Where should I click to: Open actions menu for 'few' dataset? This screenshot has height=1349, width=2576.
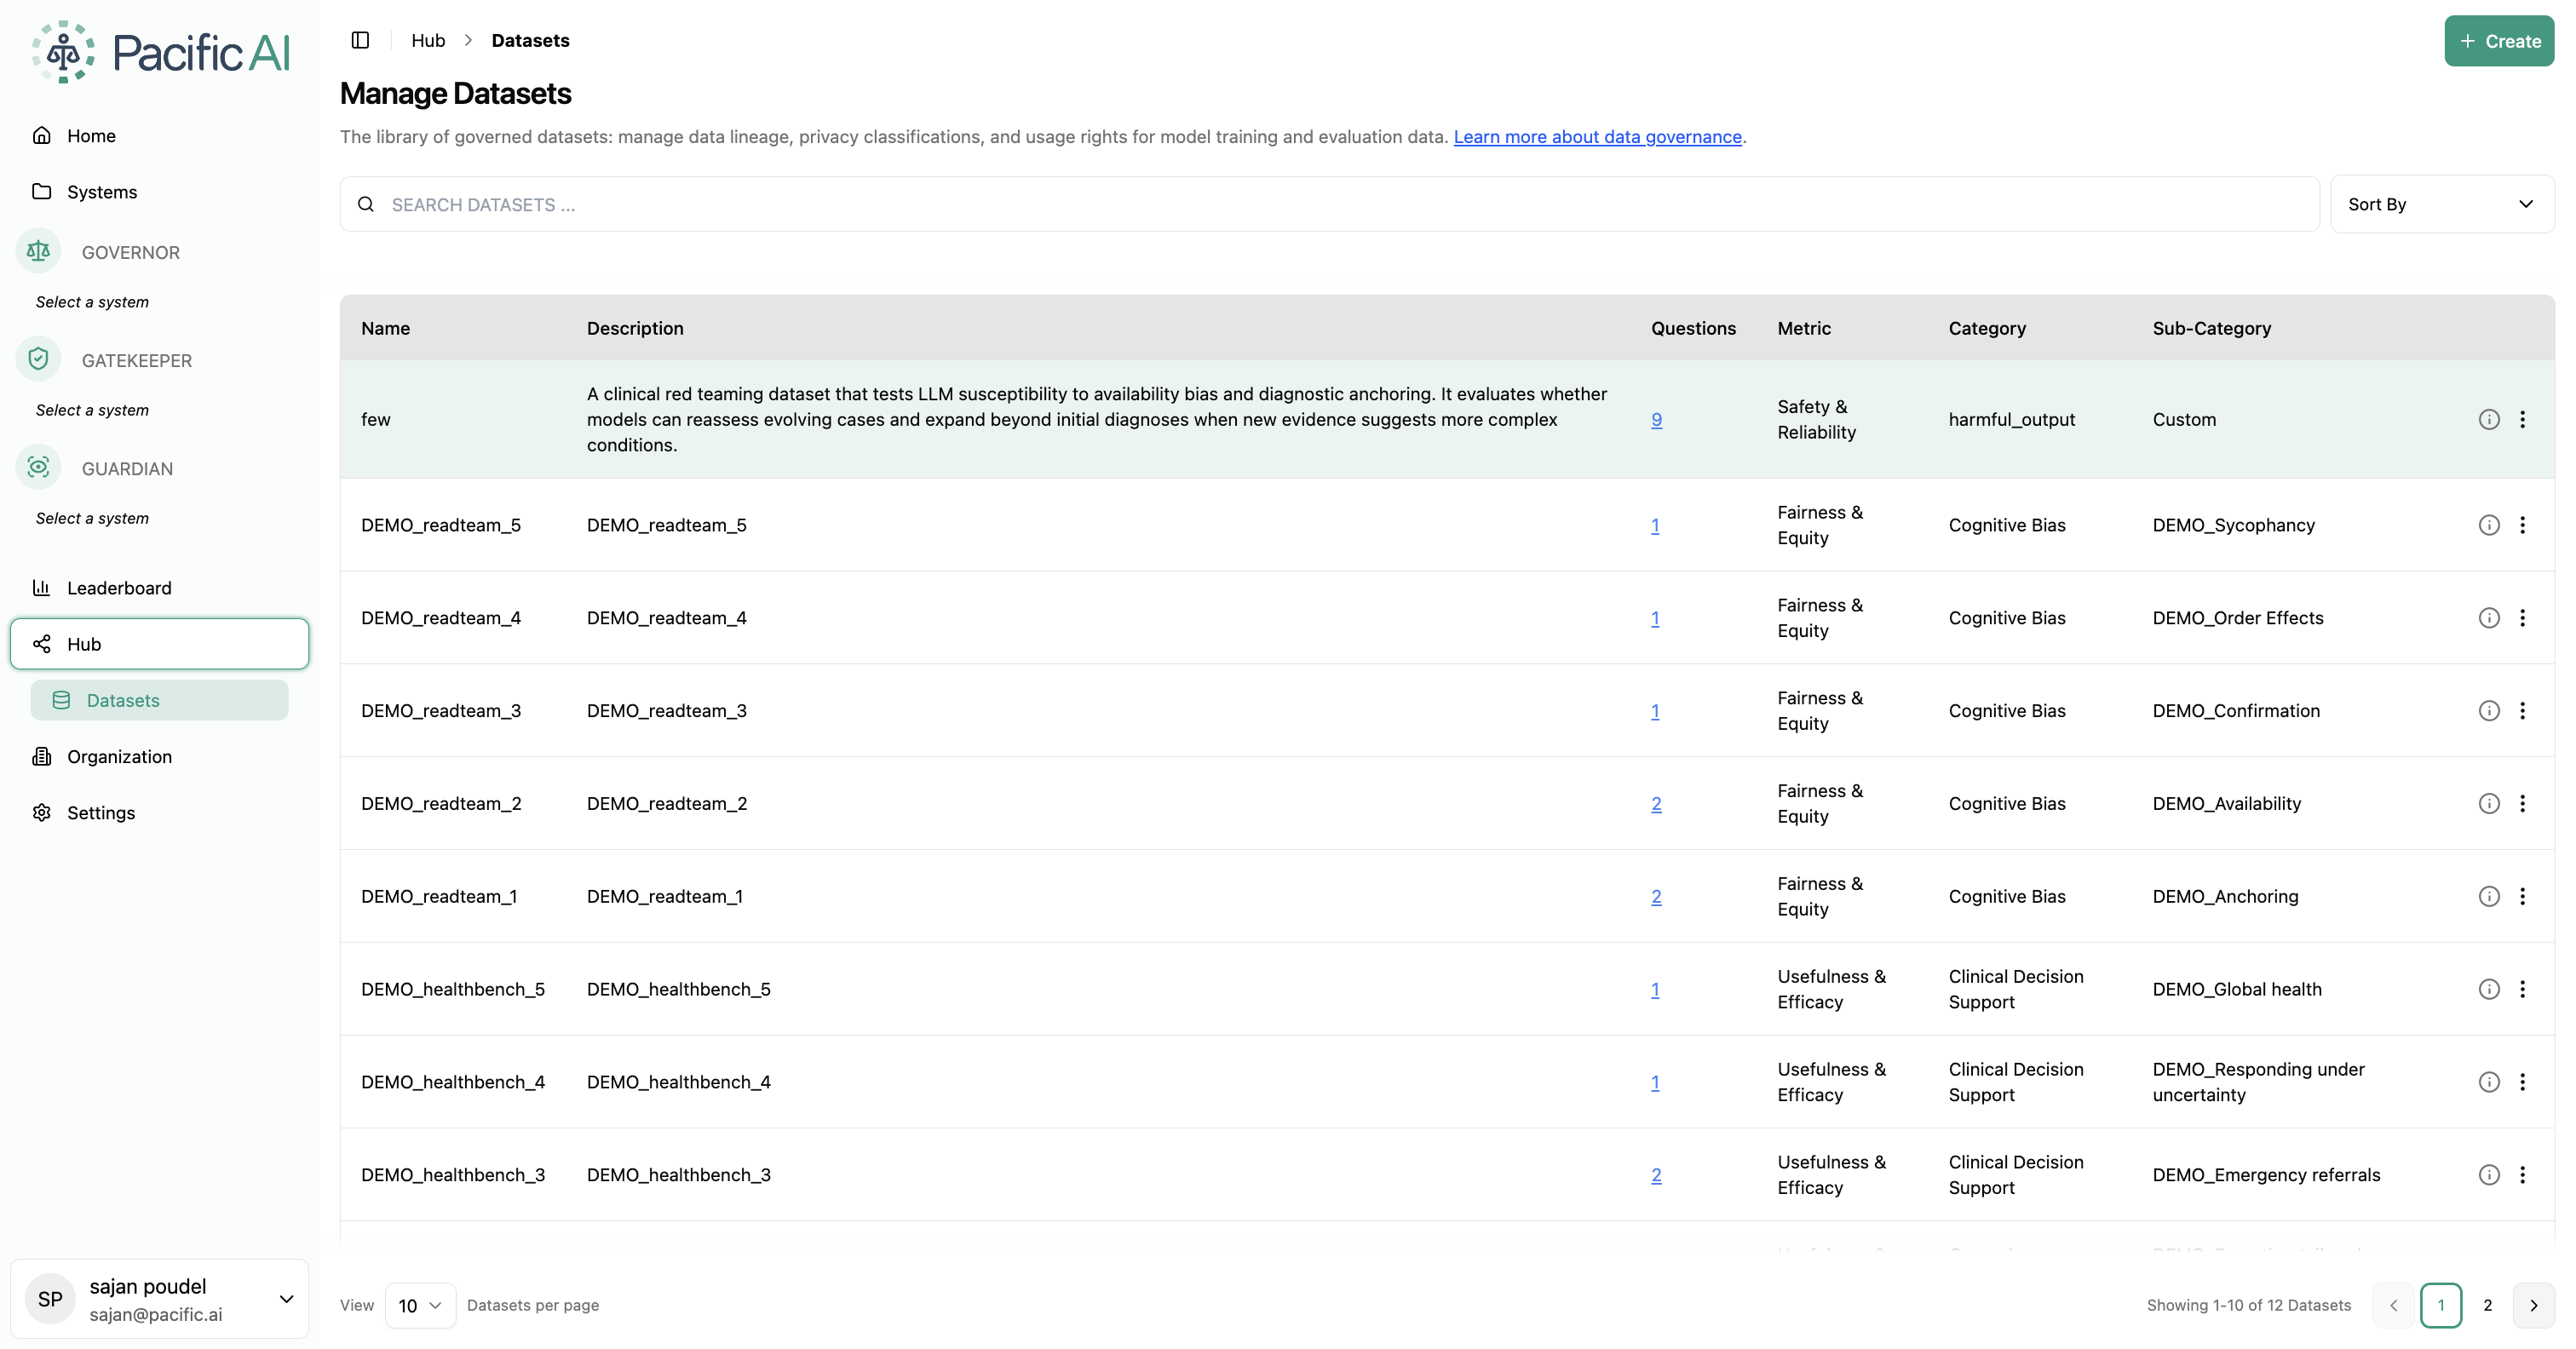[2522, 419]
